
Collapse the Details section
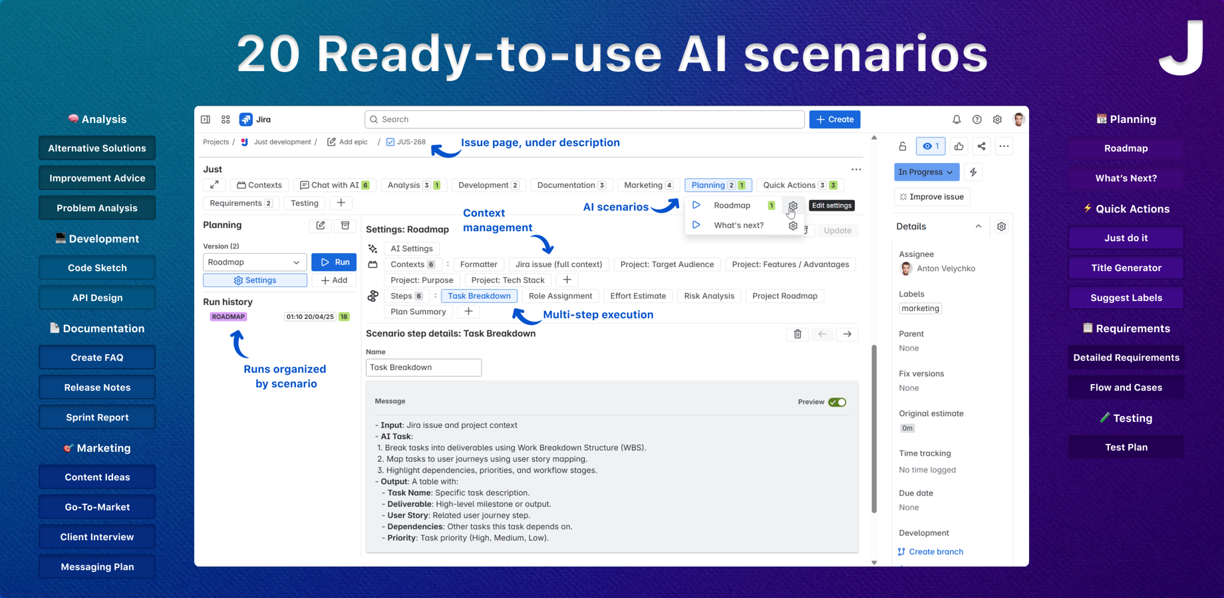tap(978, 227)
